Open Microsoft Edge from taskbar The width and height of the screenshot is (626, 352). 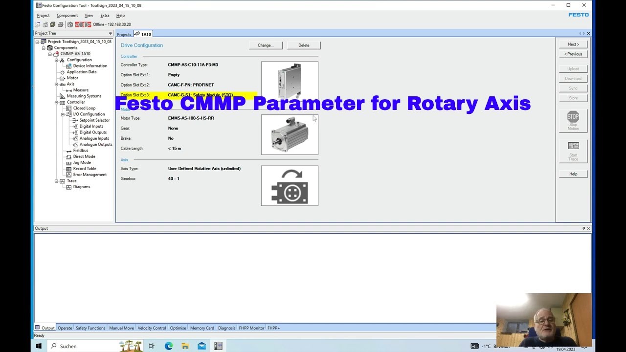click(x=168, y=346)
